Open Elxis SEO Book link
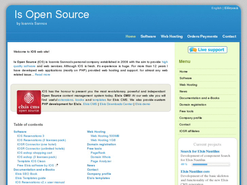Image resolution: width=247 pixels, height=185 pixels. tap(26, 174)
